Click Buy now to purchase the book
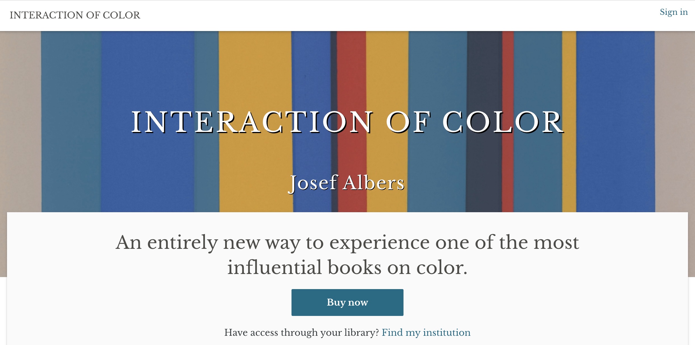 [x=347, y=302]
